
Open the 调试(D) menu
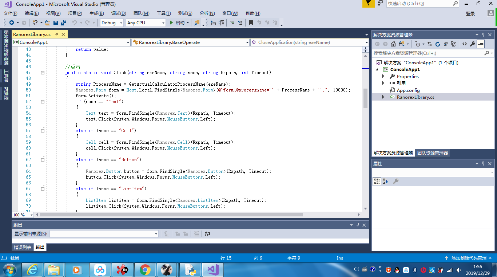tap(119, 13)
